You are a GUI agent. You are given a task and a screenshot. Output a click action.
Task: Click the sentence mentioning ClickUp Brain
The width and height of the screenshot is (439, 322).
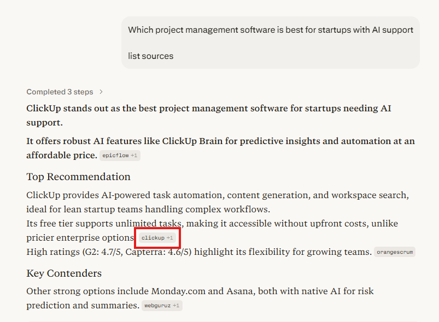pyautogui.click(x=220, y=141)
